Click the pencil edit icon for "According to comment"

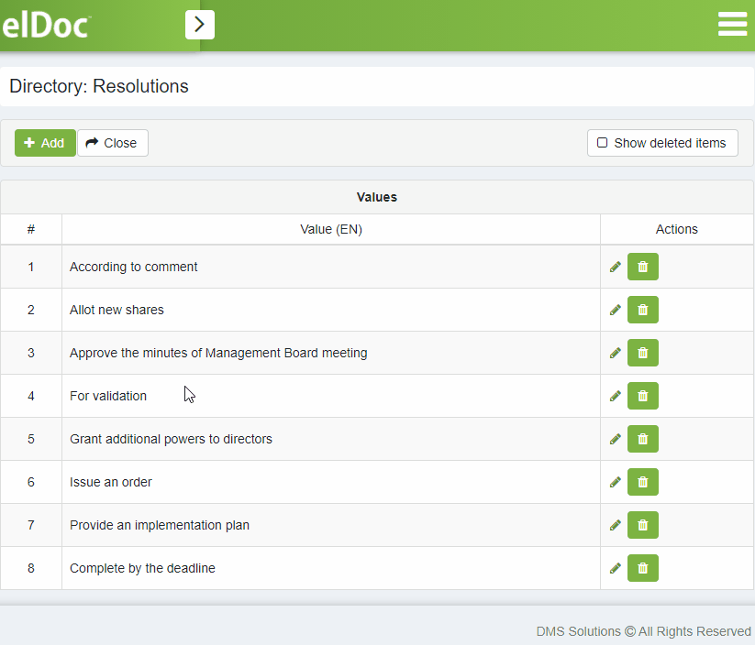click(x=616, y=267)
